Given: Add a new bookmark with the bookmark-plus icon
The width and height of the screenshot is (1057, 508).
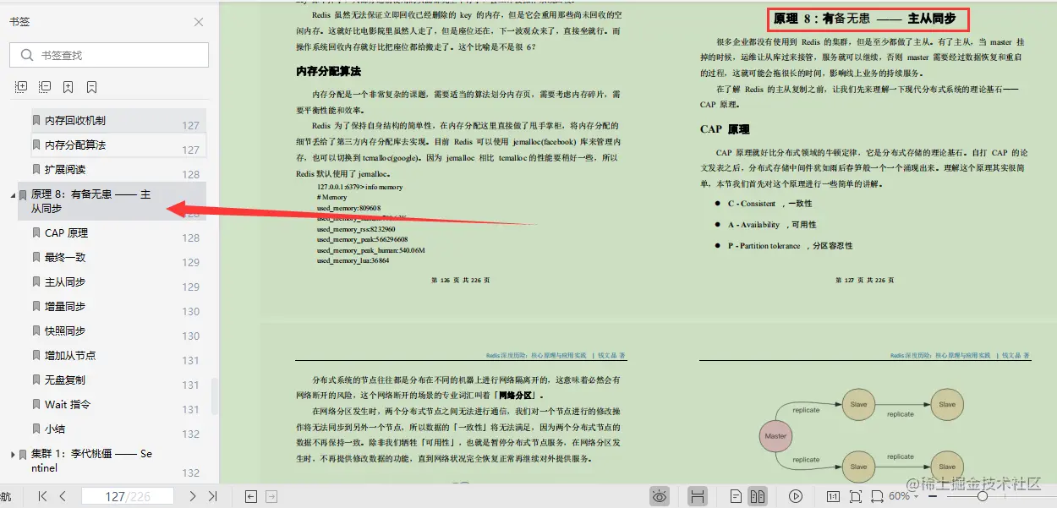Looking at the screenshot, I should pyautogui.click(x=68, y=86).
